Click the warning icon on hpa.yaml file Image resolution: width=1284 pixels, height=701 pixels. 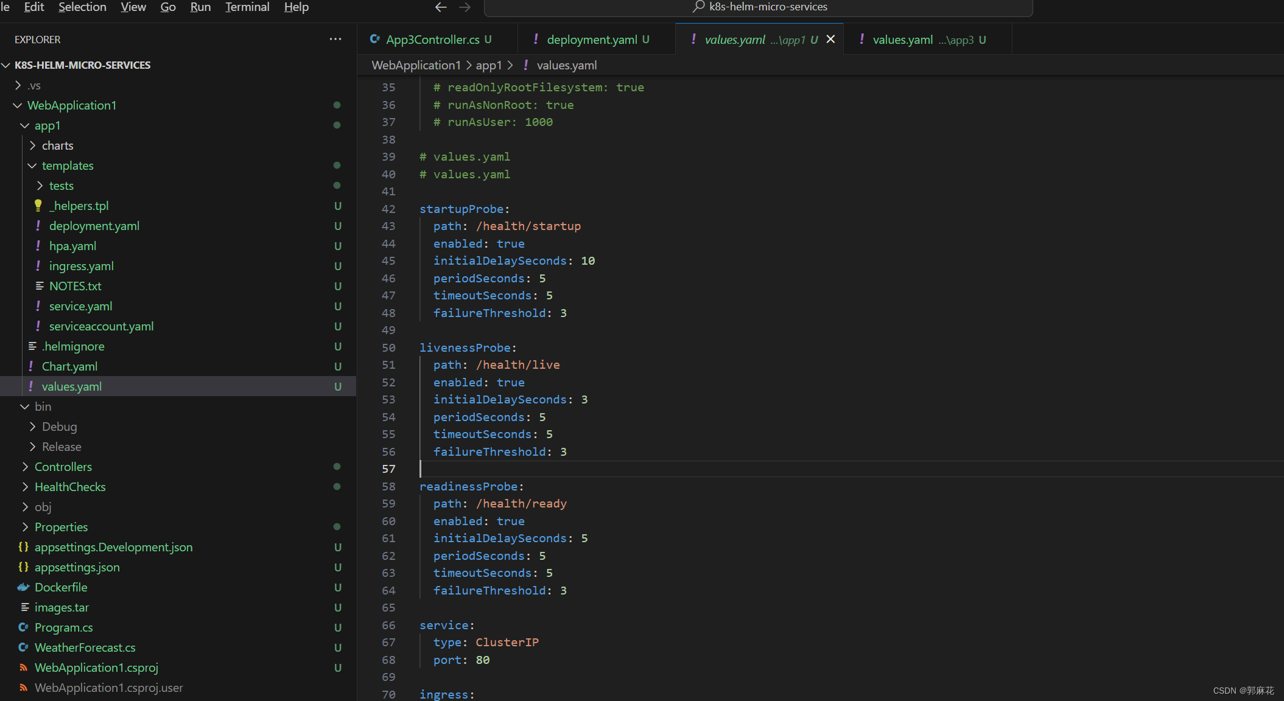click(x=39, y=245)
